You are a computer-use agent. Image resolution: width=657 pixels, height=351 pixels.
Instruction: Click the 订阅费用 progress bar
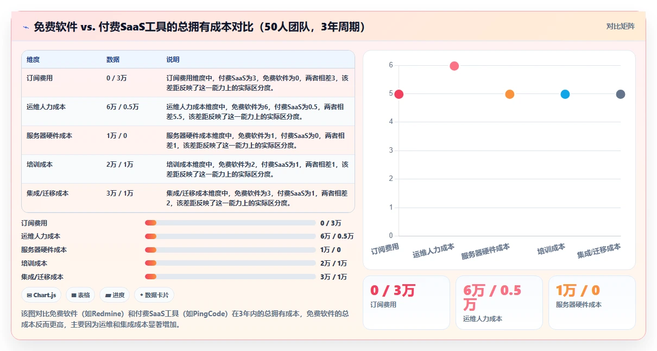point(230,223)
